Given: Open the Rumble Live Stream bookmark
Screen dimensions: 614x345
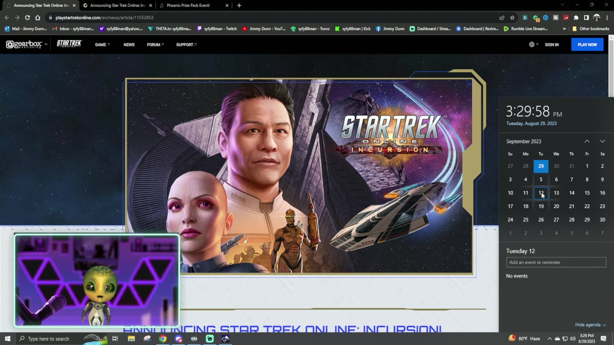Looking at the screenshot, I should point(525,29).
